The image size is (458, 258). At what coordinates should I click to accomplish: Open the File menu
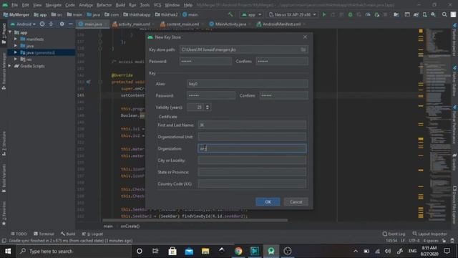pos(14,5)
